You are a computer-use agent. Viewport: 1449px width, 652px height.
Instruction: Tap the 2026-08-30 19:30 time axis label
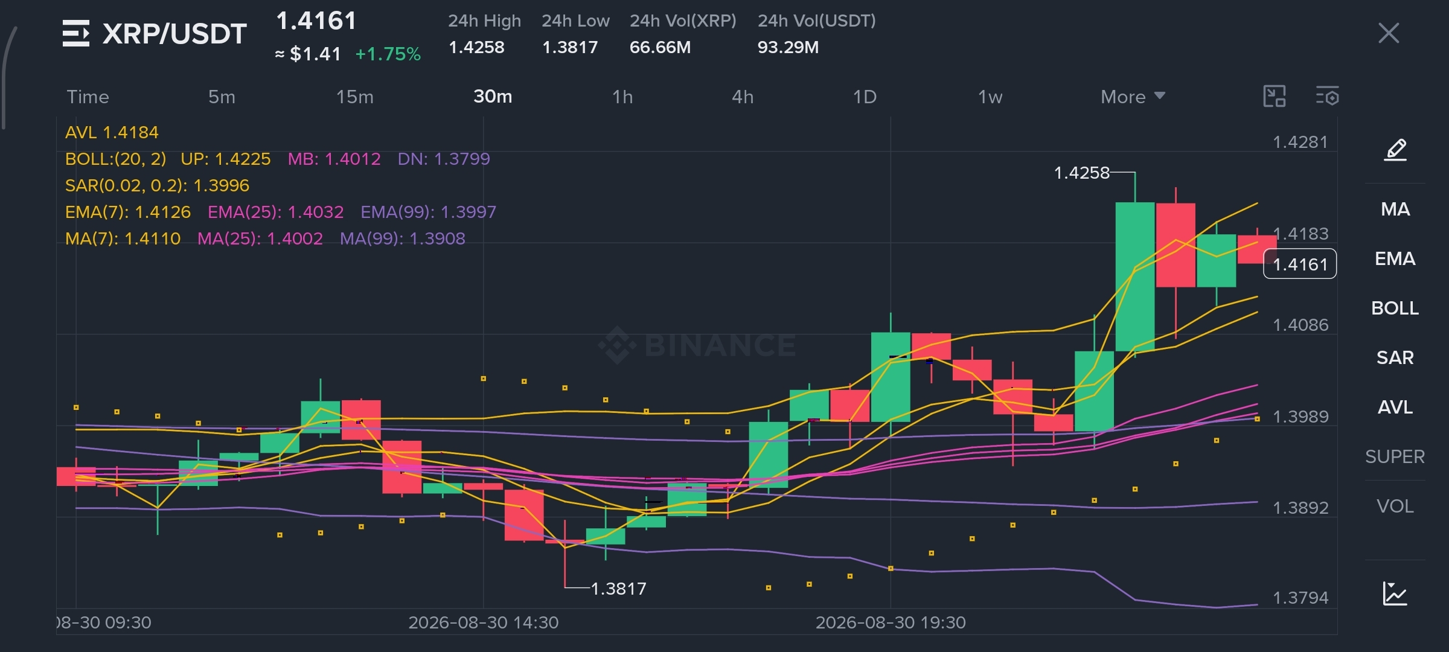(x=891, y=622)
